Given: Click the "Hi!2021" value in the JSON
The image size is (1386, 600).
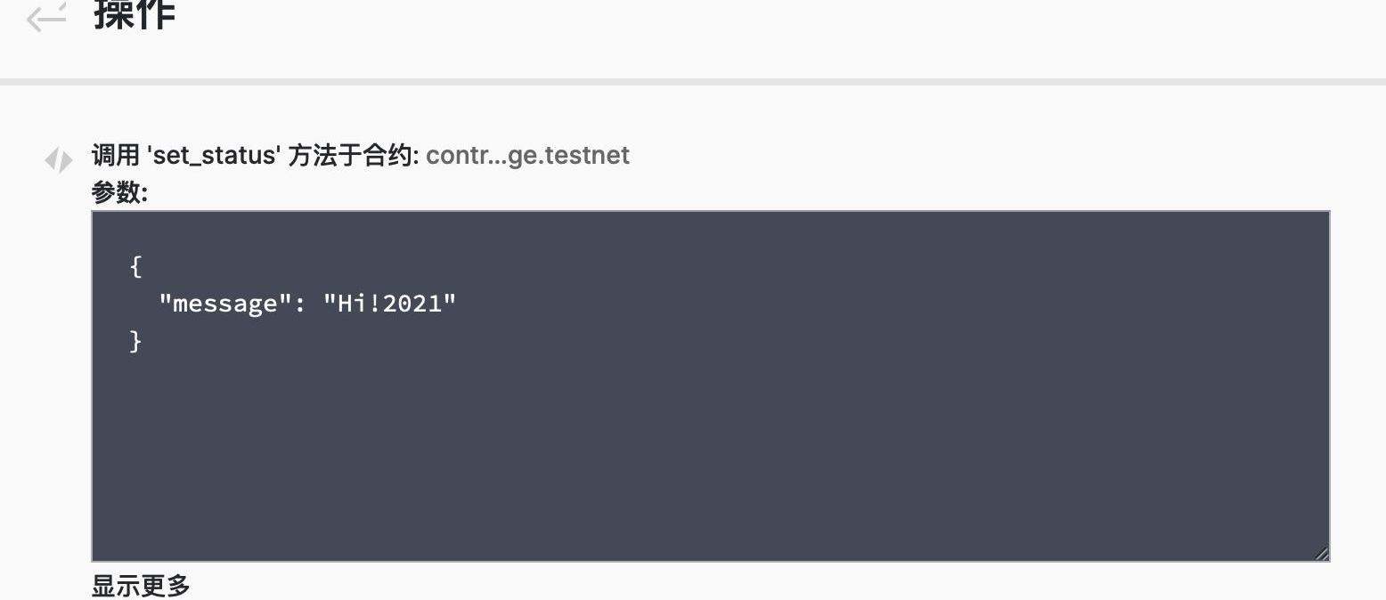Looking at the screenshot, I should (389, 304).
